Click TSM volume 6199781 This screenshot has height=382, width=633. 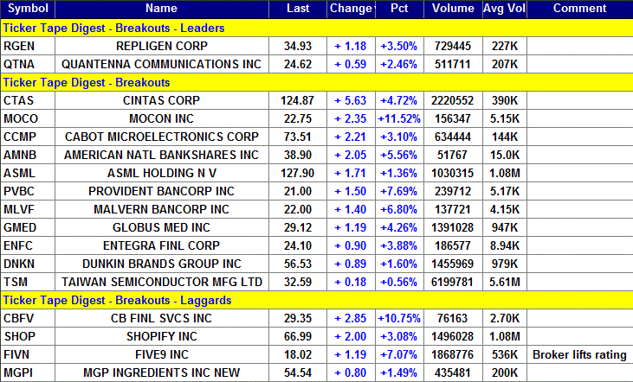coord(453,282)
